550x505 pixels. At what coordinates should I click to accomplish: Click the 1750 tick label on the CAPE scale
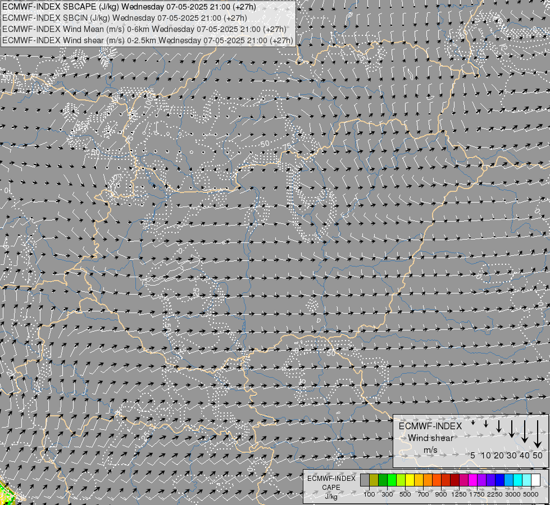pos(477,494)
